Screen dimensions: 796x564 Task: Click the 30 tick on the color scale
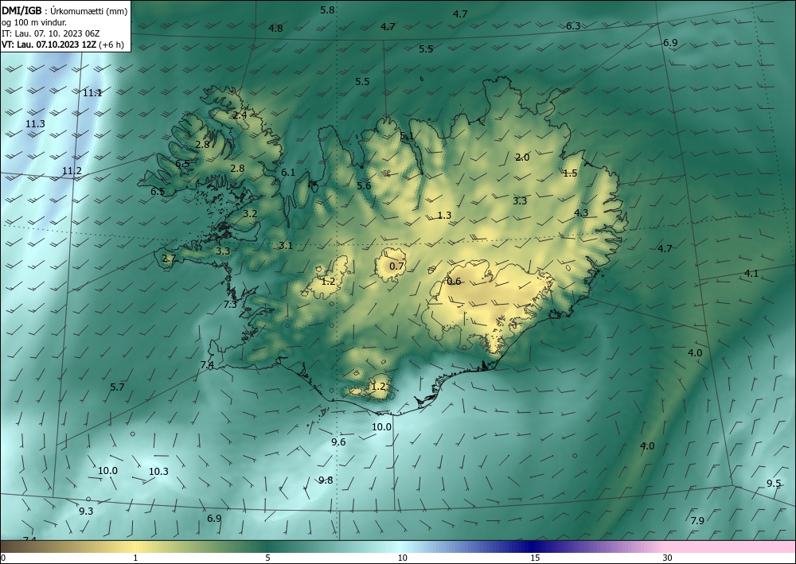[668, 558]
